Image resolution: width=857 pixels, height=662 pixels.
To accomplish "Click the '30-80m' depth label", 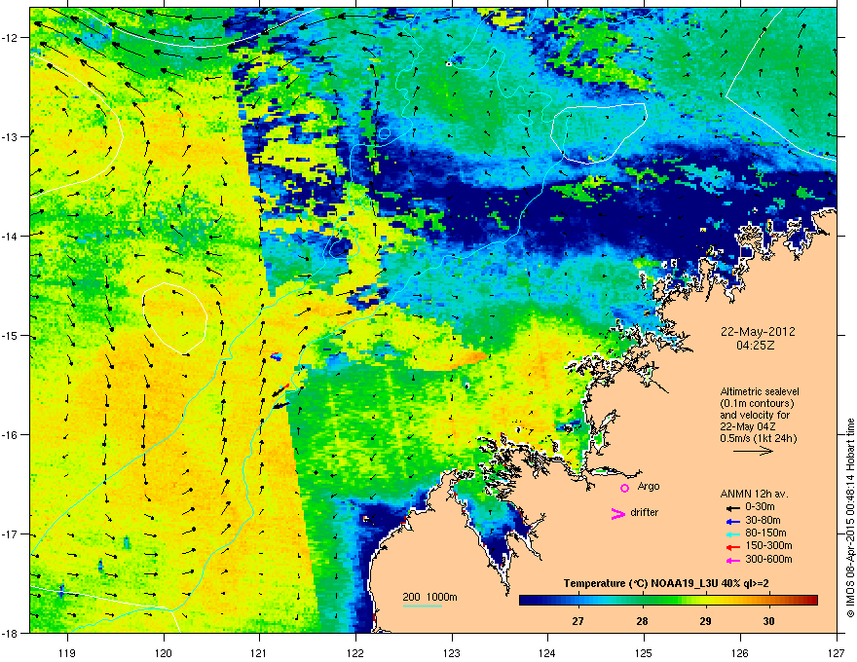I will click(x=763, y=521).
